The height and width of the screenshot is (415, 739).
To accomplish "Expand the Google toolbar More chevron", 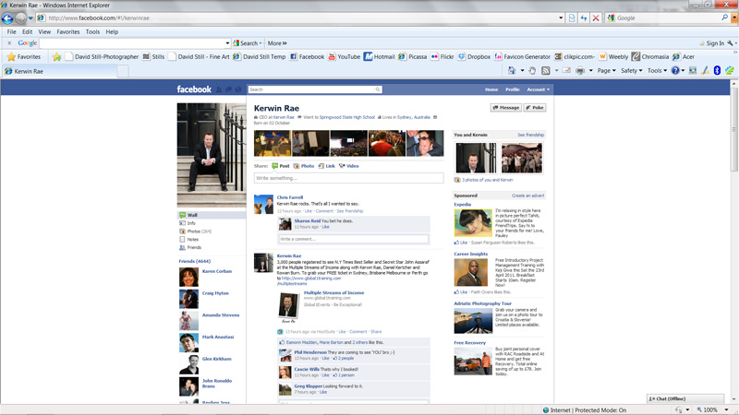I will coord(276,42).
